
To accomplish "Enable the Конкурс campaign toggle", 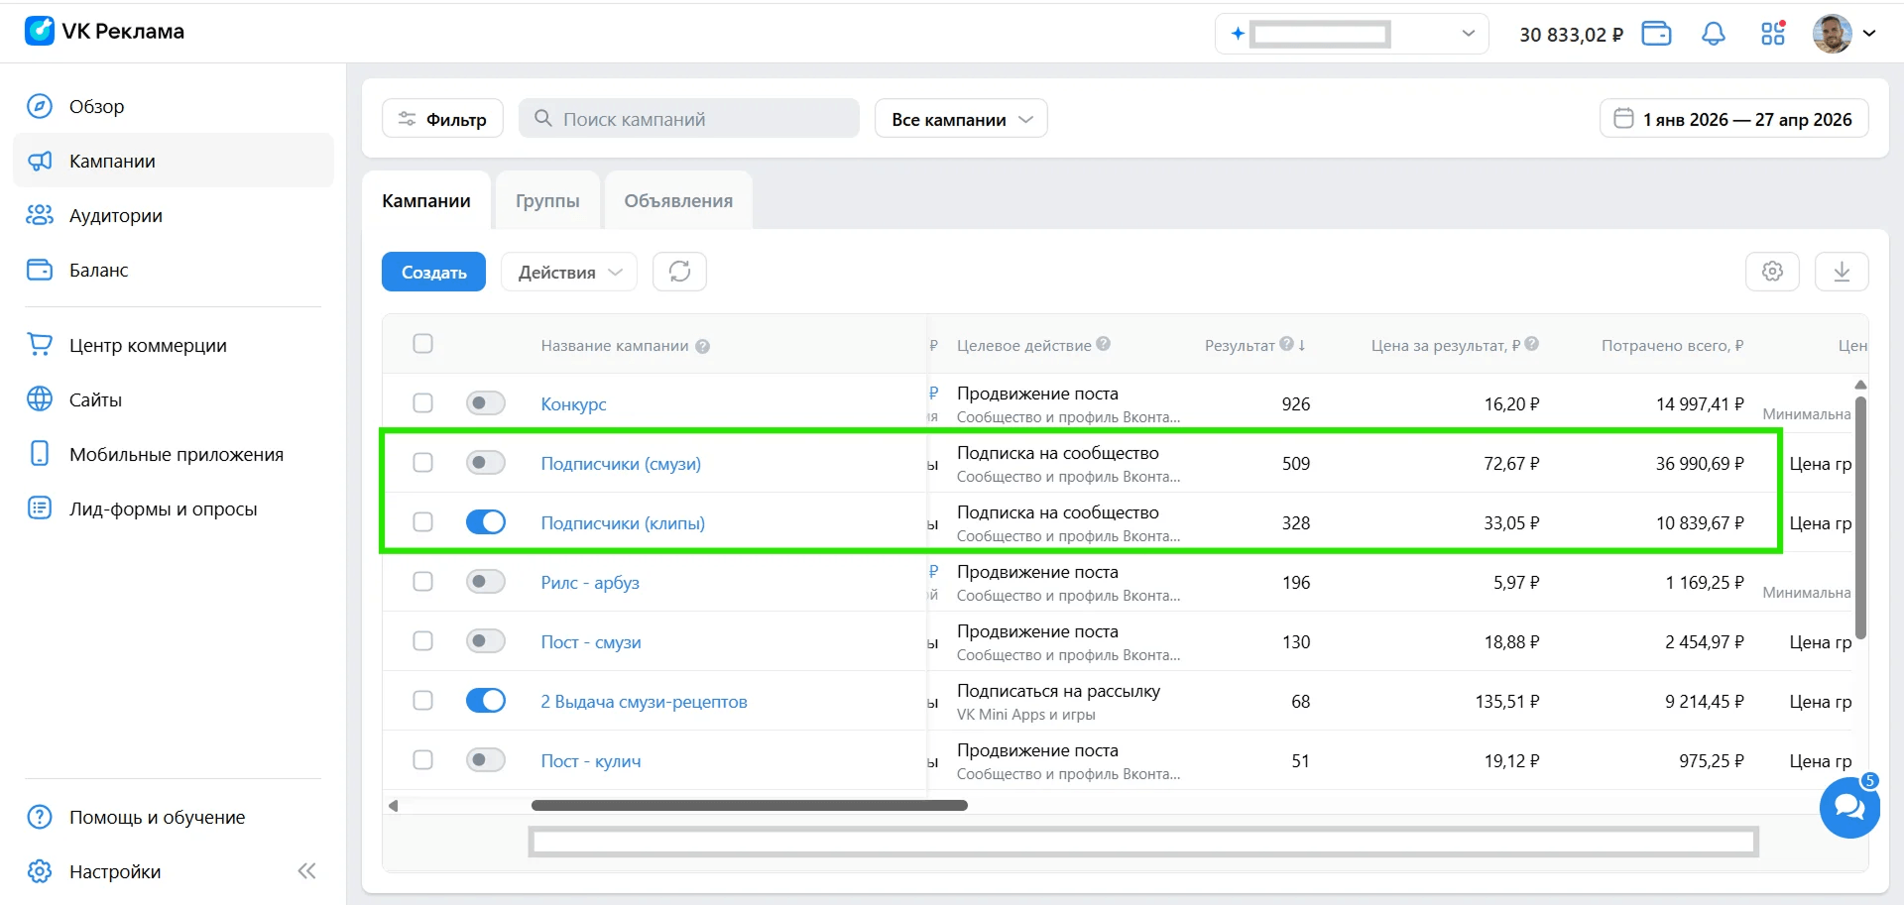I will point(486,403).
